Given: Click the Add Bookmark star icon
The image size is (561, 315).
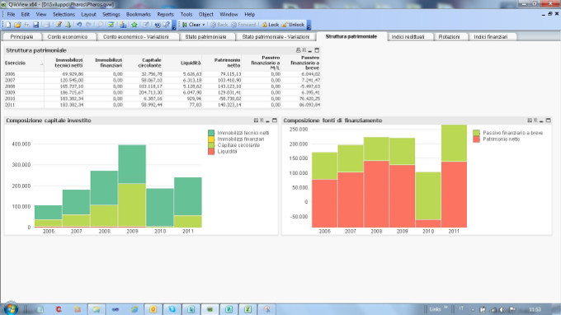Looking at the screenshot, I should pos(134,25).
